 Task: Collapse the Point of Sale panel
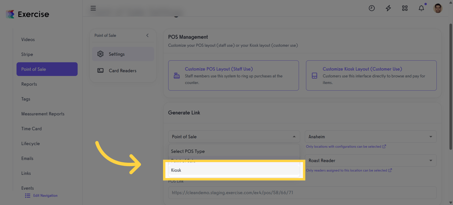[147, 35]
